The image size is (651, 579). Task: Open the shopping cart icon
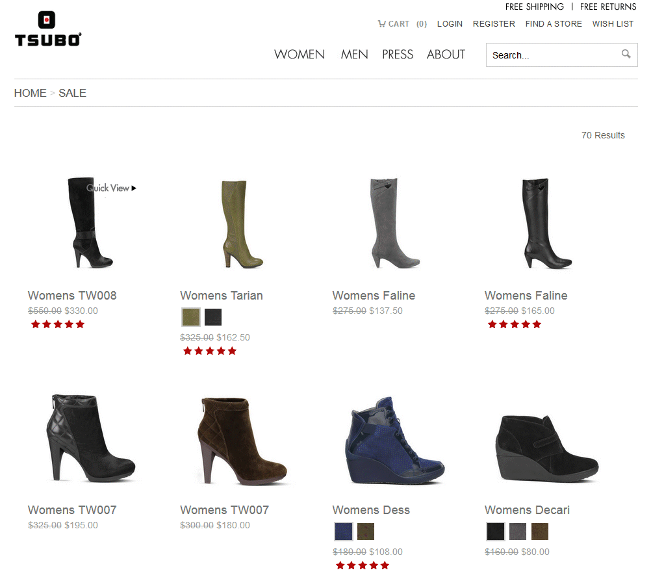point(381,24)
